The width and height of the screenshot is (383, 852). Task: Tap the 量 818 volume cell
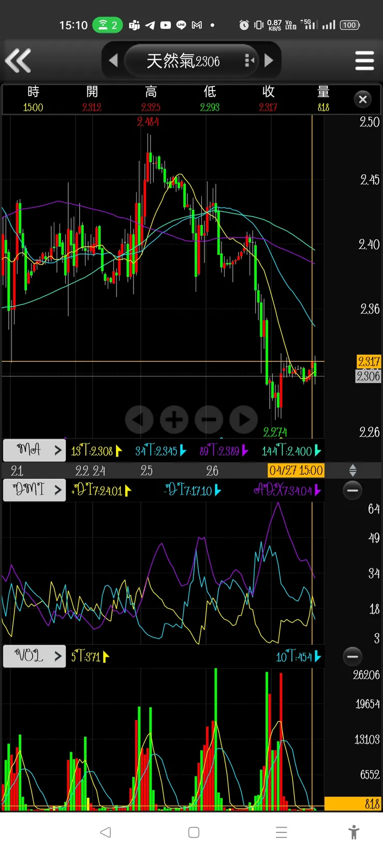[323, 99]
